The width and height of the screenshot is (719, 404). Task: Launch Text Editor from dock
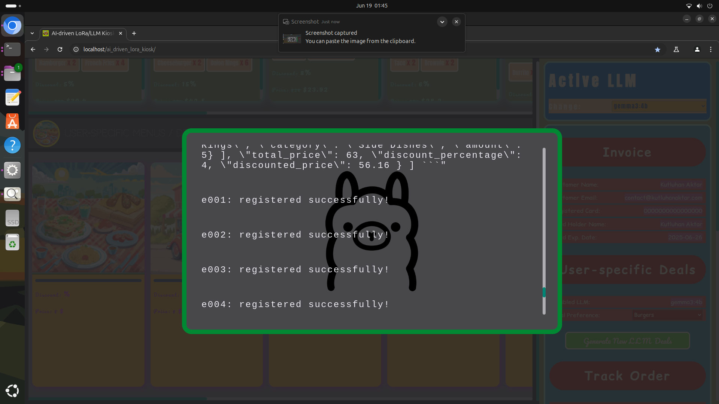tap(12, 98)
